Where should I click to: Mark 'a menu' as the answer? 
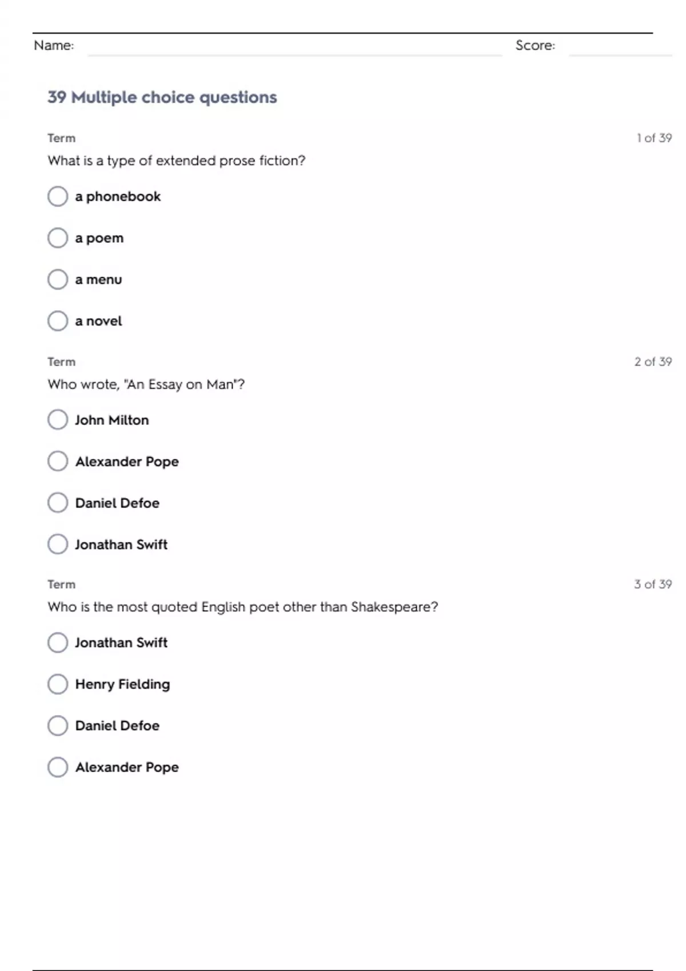[x=58, y=280]
